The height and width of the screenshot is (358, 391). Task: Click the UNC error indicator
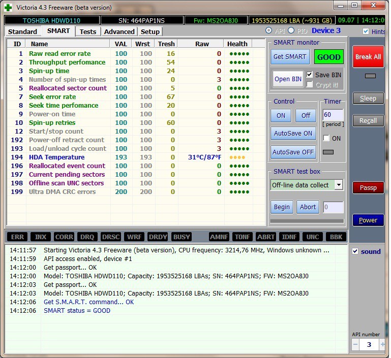pos(313,237)
